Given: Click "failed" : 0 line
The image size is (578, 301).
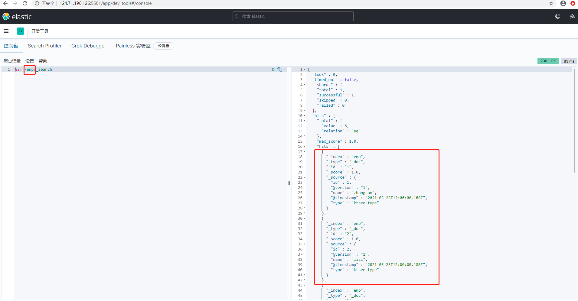Looking at the screenshot, I should (331, 105).
